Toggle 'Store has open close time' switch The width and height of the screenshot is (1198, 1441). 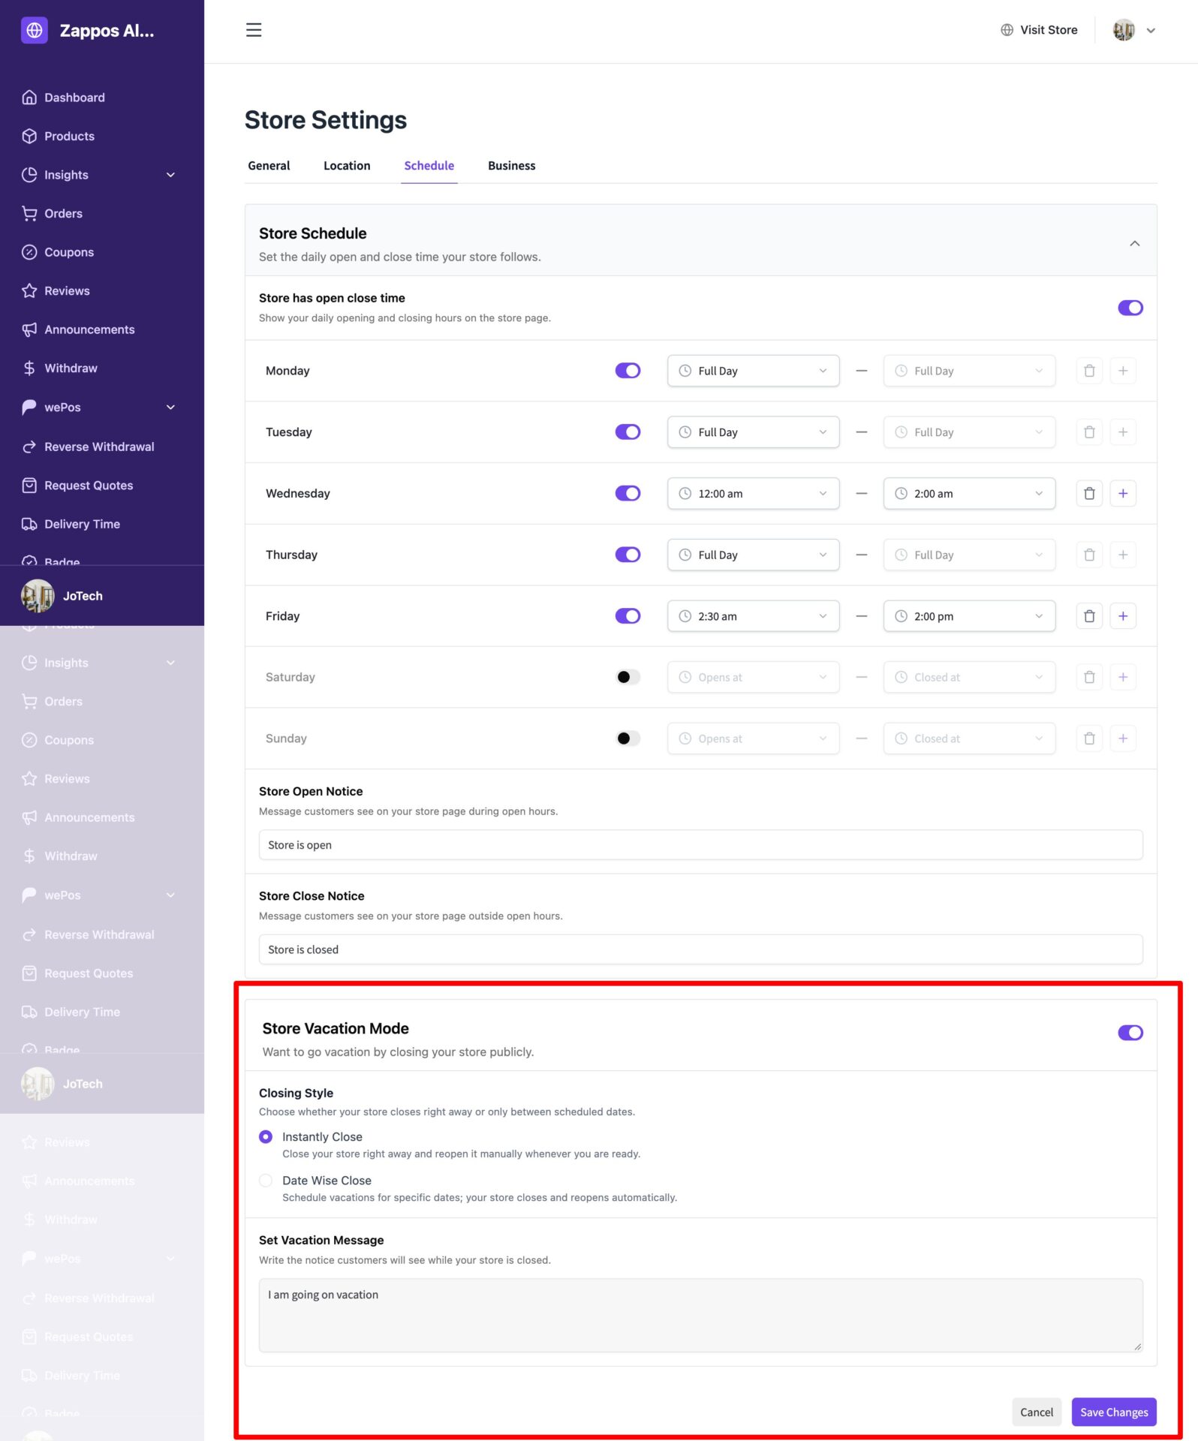[x=1130, y=308]
